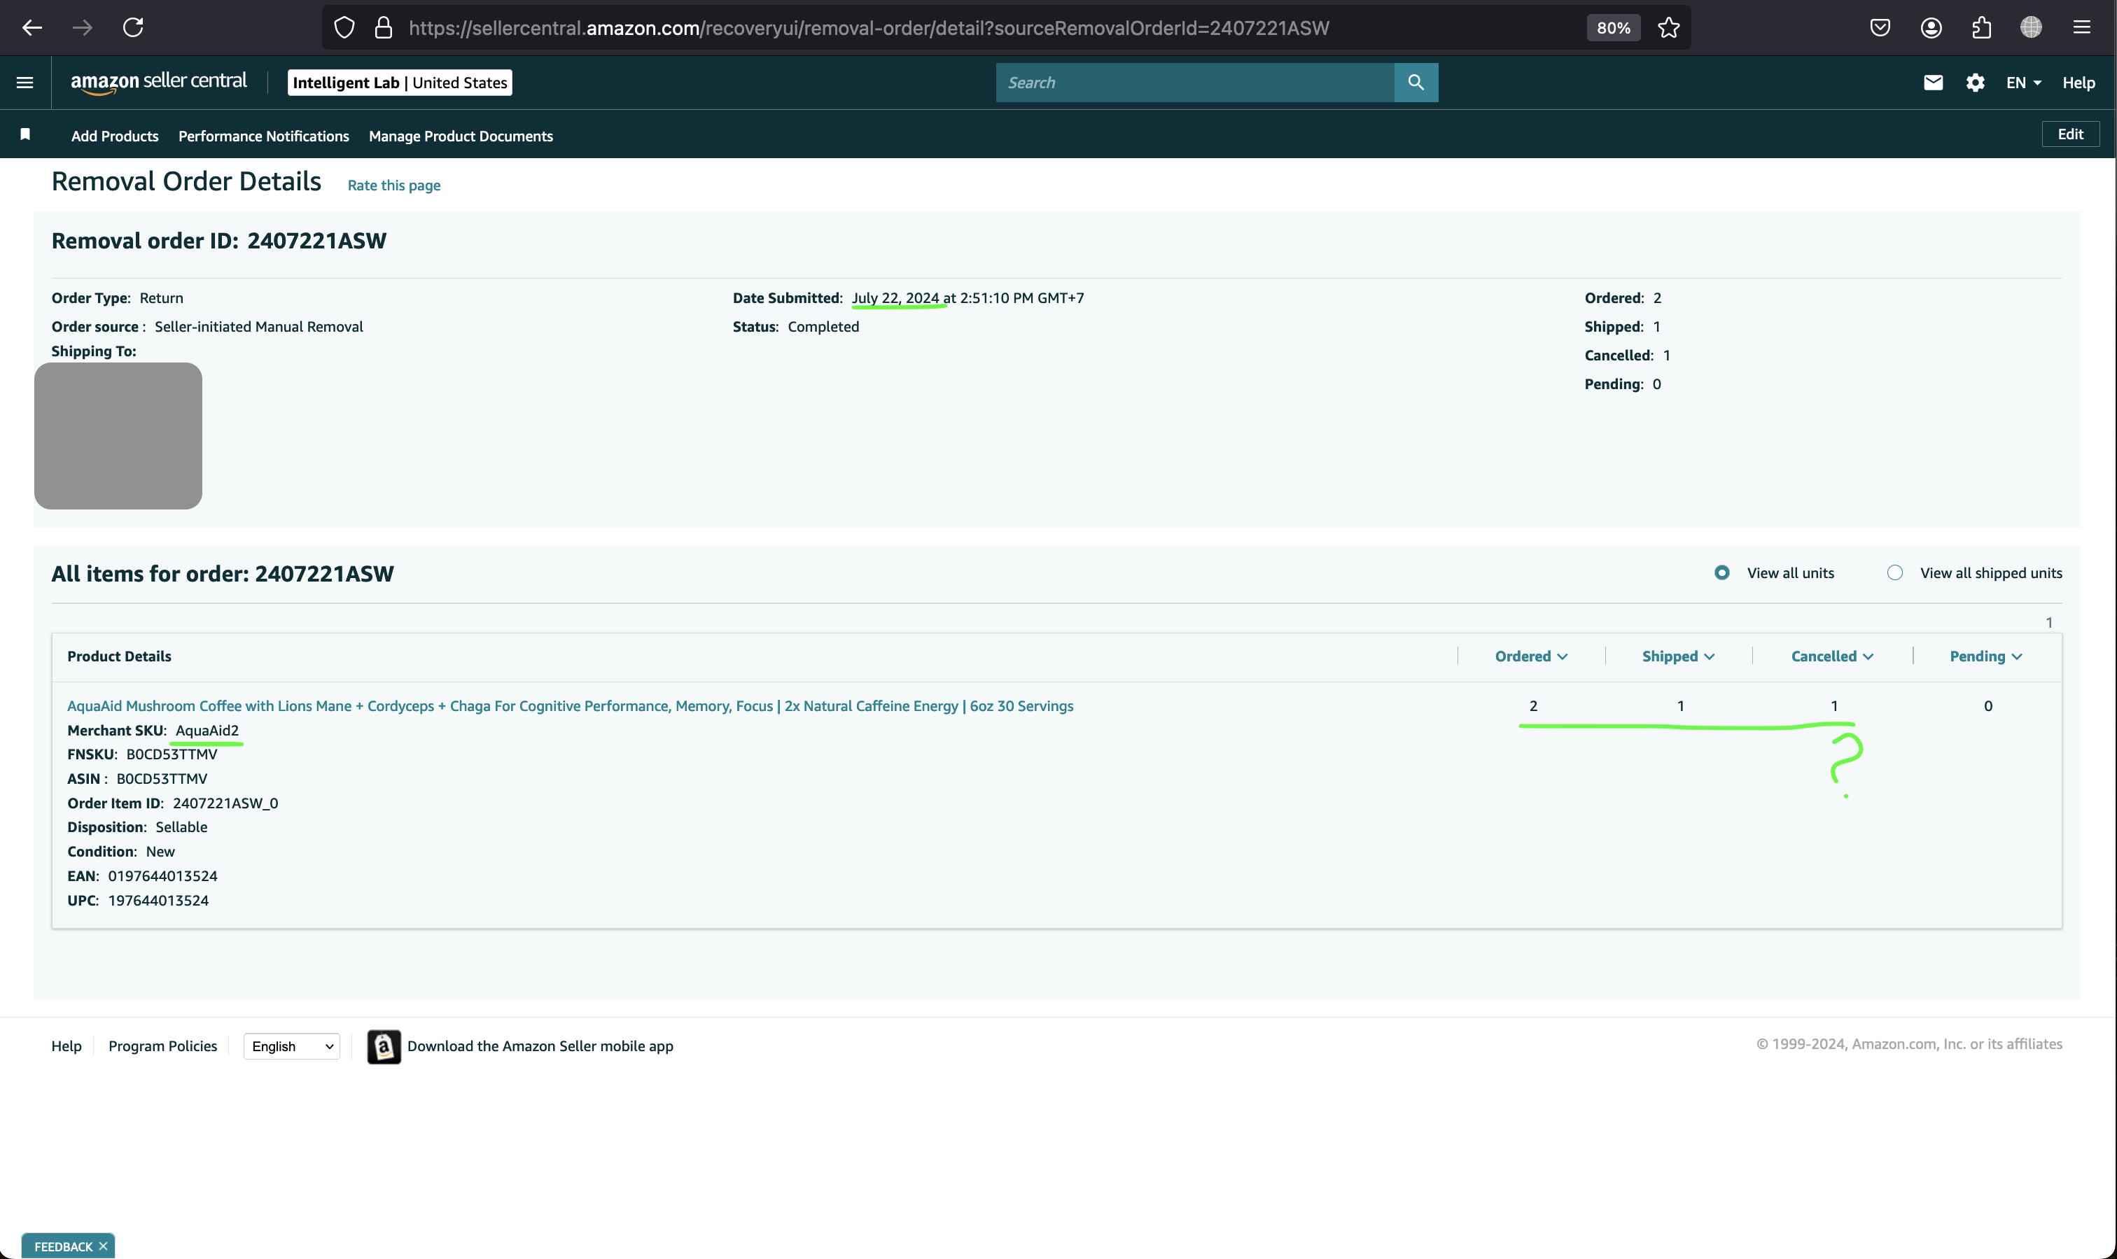Open the settings gear icon

tap(1974, 83)
